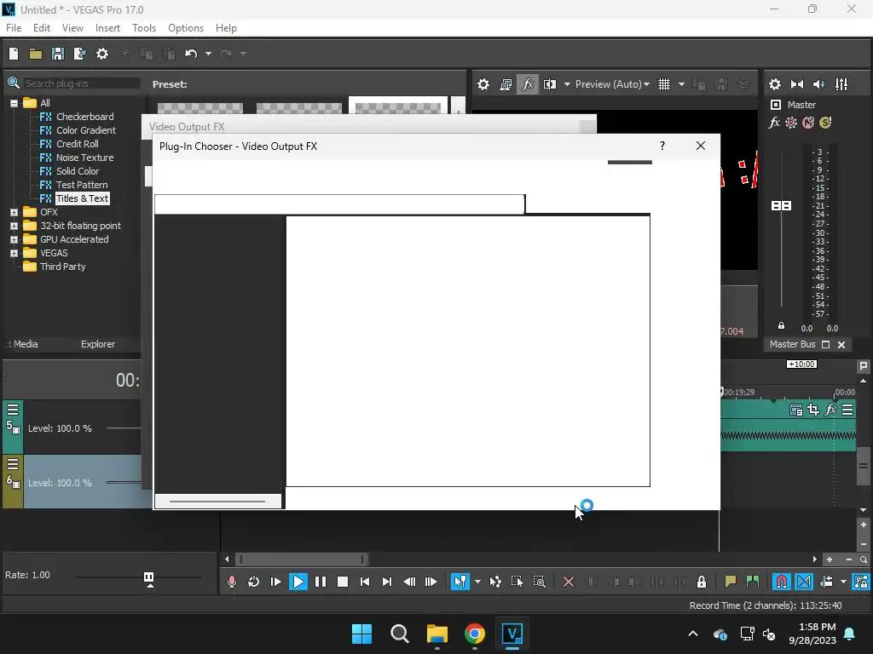The height and width of the screenshot is (654, 873).
Task: Click the Undo arrow
Action: point(191,54)
